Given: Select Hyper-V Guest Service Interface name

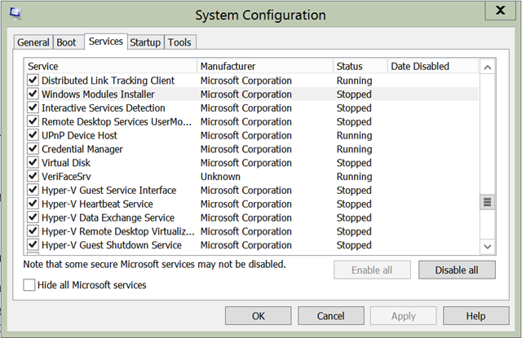Looking at the screenshot, I should (108, 190).
